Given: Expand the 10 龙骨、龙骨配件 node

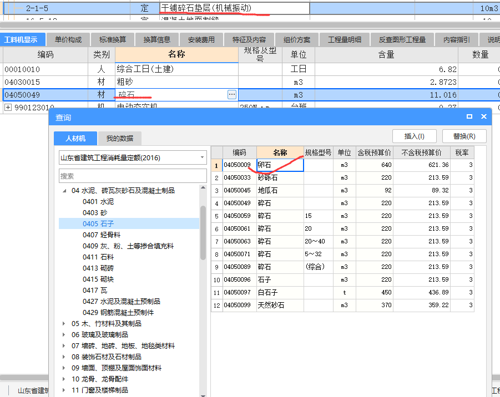Looking at the screenshot, I should [x=64, y=379].
